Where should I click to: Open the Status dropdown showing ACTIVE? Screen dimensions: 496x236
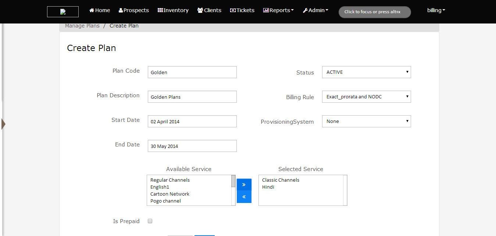coord(366,72)
